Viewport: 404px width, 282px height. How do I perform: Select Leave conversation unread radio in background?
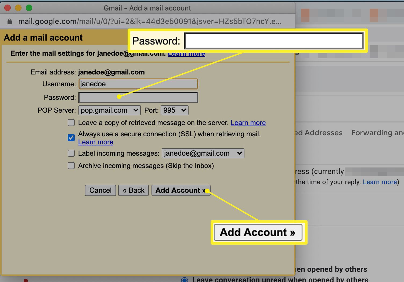point(185,280)
